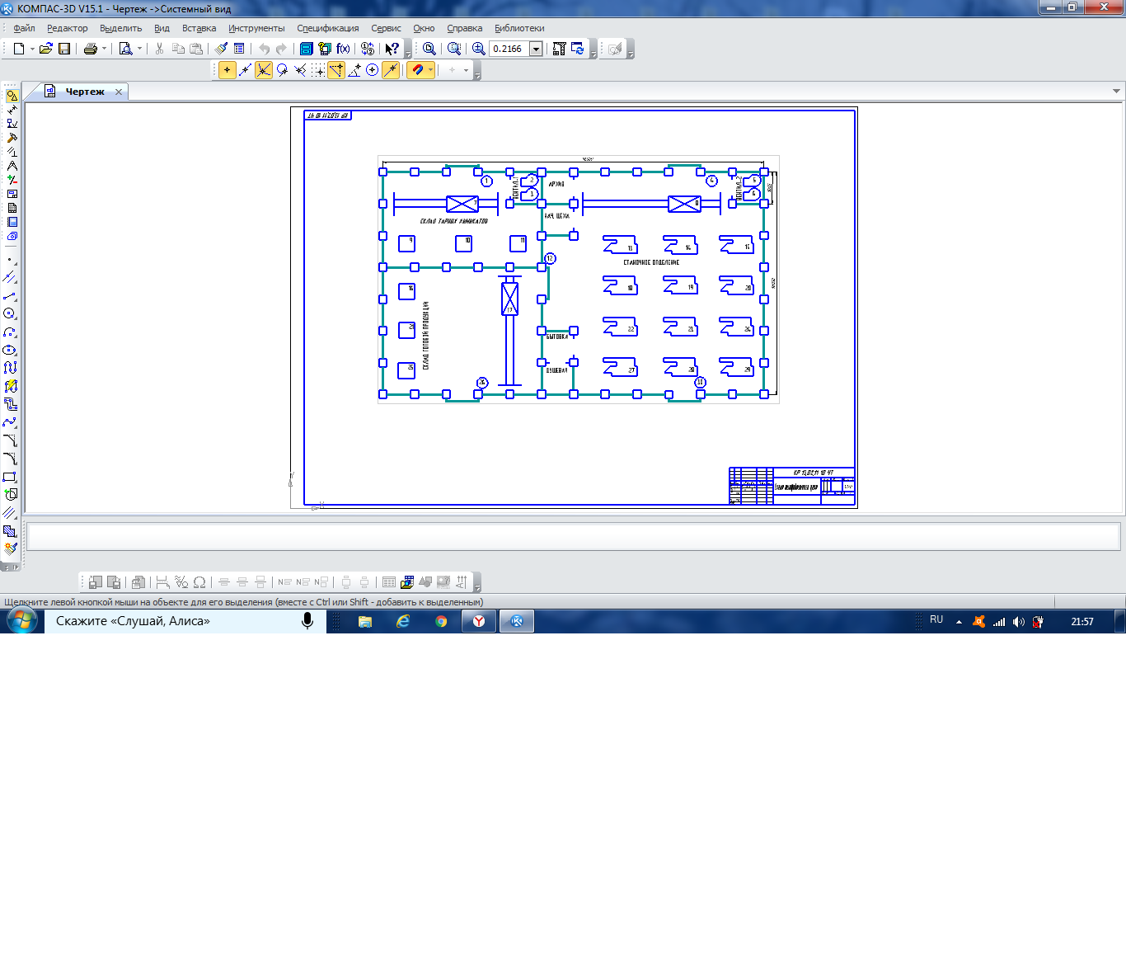
Task: Open the Инструменты menu
Action: pyautogui.click(x=256, y=28)
